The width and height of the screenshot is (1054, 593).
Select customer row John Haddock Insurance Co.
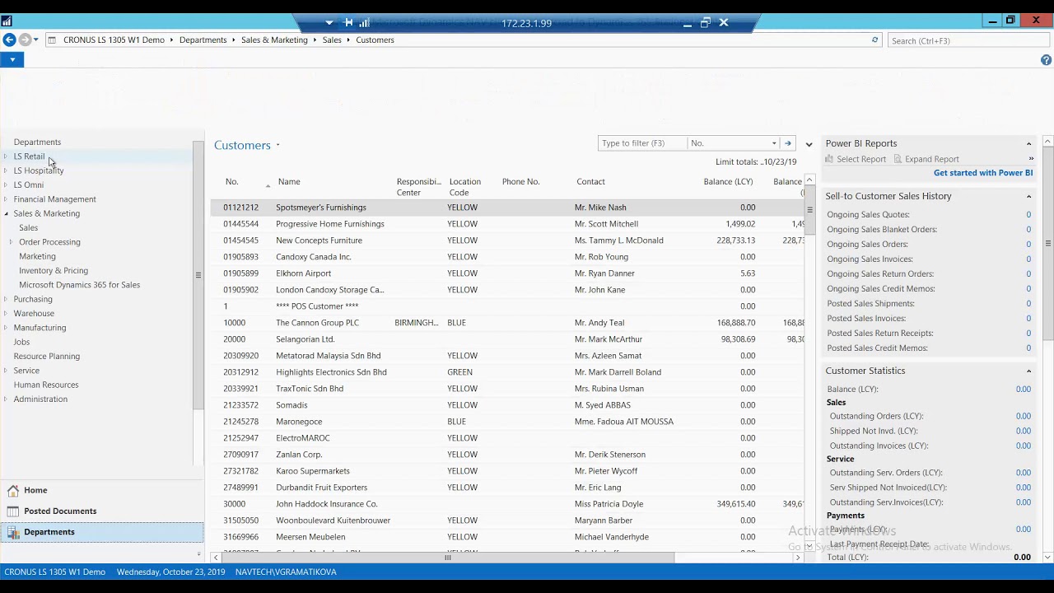(506, 504)
